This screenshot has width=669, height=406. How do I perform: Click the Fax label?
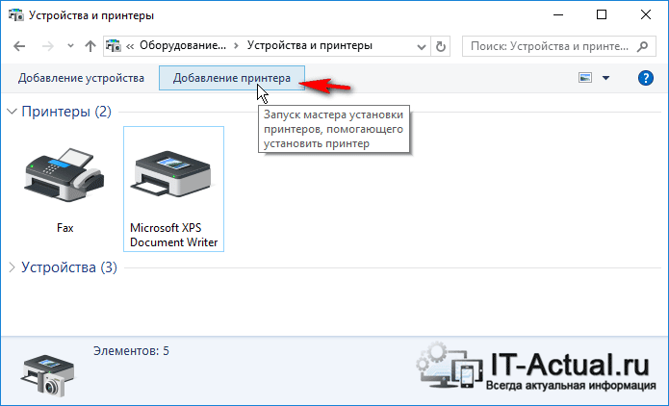[x=64, y=228]
